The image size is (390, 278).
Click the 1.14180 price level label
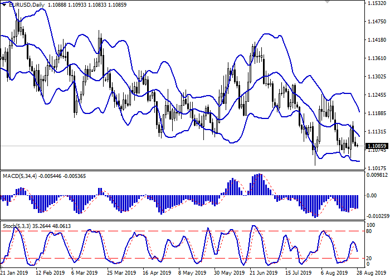377,40
